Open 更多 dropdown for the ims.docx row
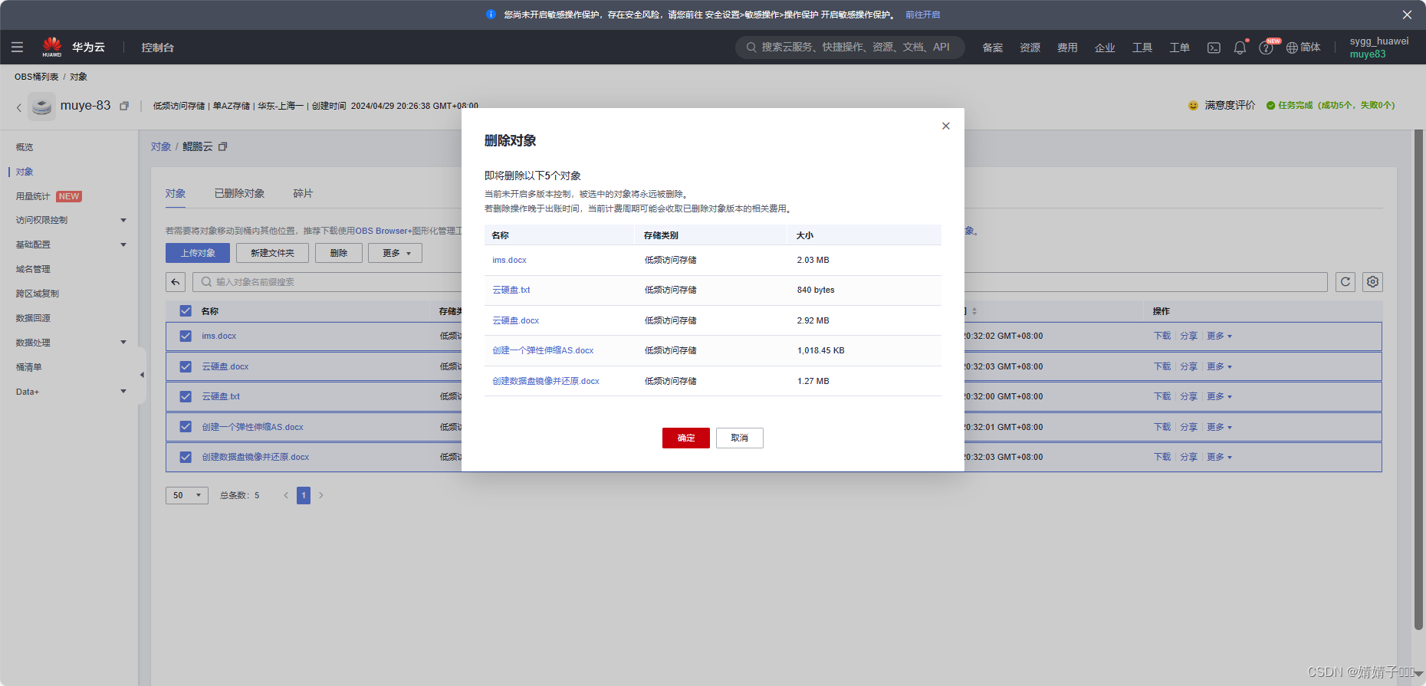Image resolution: width=1426 pixels, height=686 pixels. click(x=1219, y=336)
